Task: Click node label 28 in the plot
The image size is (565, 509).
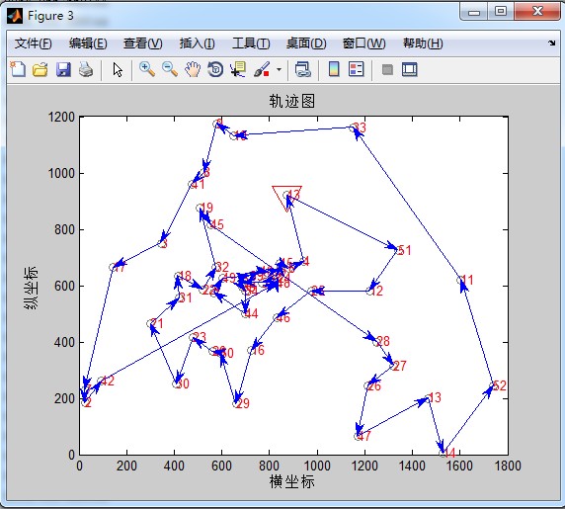Action: point(382,341)
